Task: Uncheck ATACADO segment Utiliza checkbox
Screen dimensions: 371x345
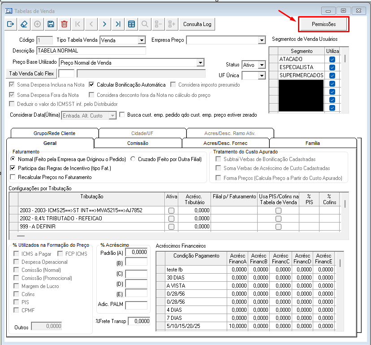Action: tap(332, 60)
